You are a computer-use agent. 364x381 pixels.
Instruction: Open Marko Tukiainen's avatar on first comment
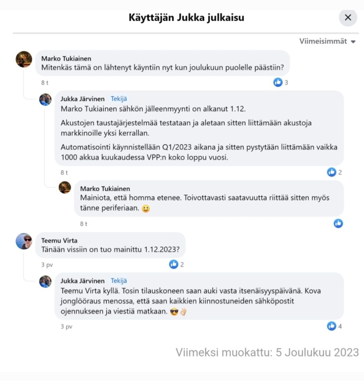[x=24, y=59]
